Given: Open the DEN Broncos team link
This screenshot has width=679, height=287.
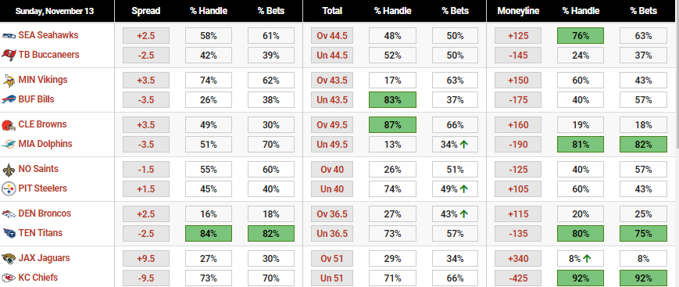Looking at the screenshot, I should [45, 213].
